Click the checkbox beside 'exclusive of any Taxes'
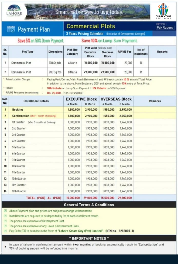This screenshot has height=264, width=178. (5, 226)
